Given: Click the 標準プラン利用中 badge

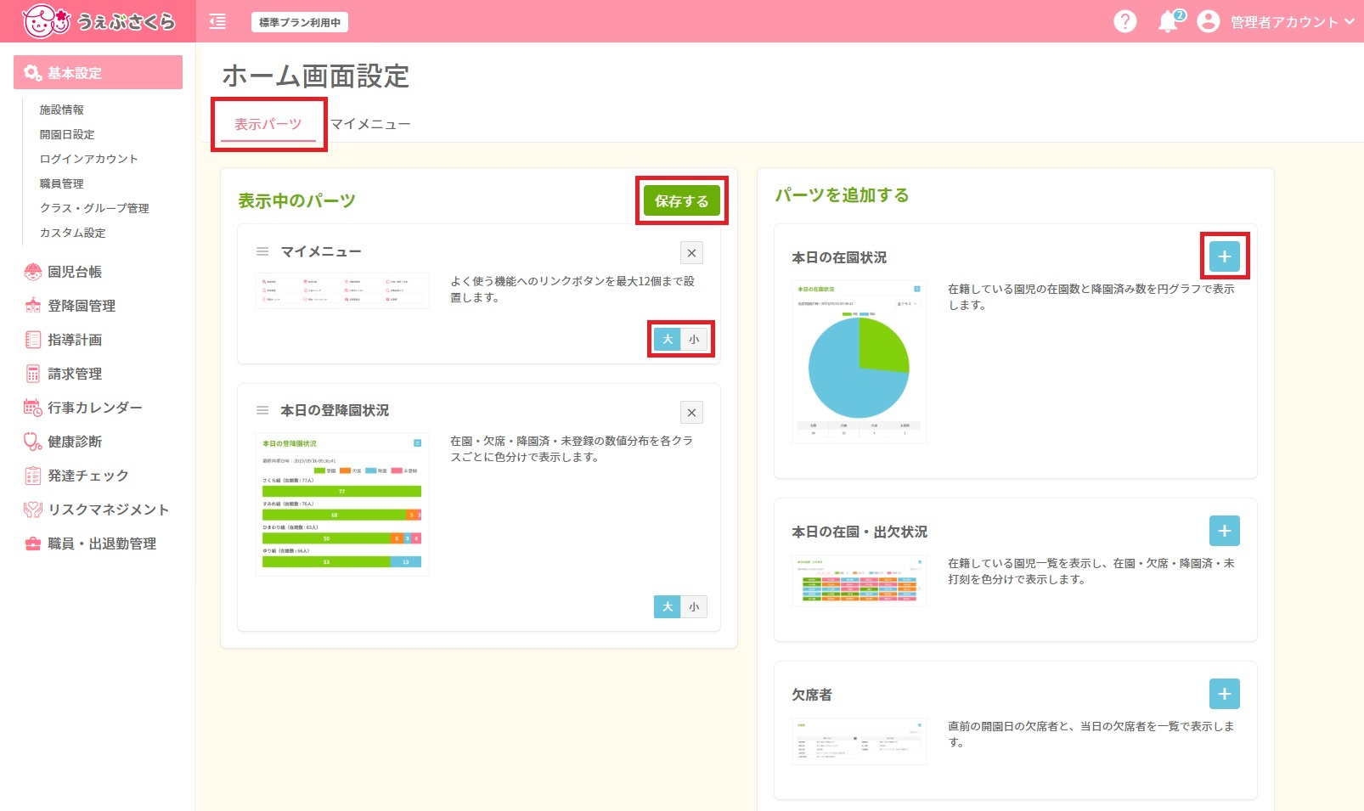Looking at the screenshot, I should click(x=300, y=22).
